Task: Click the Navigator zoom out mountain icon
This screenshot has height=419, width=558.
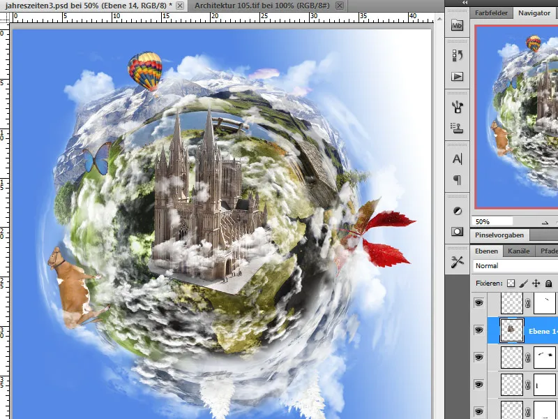Action: click(545, 222)
